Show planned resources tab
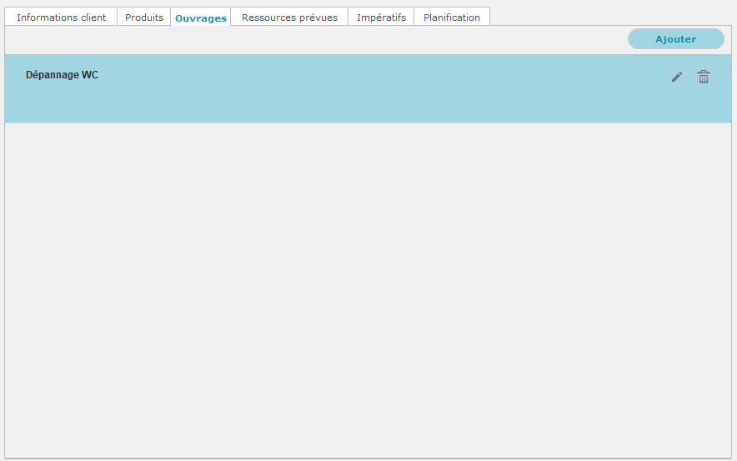 pos(289,18)
